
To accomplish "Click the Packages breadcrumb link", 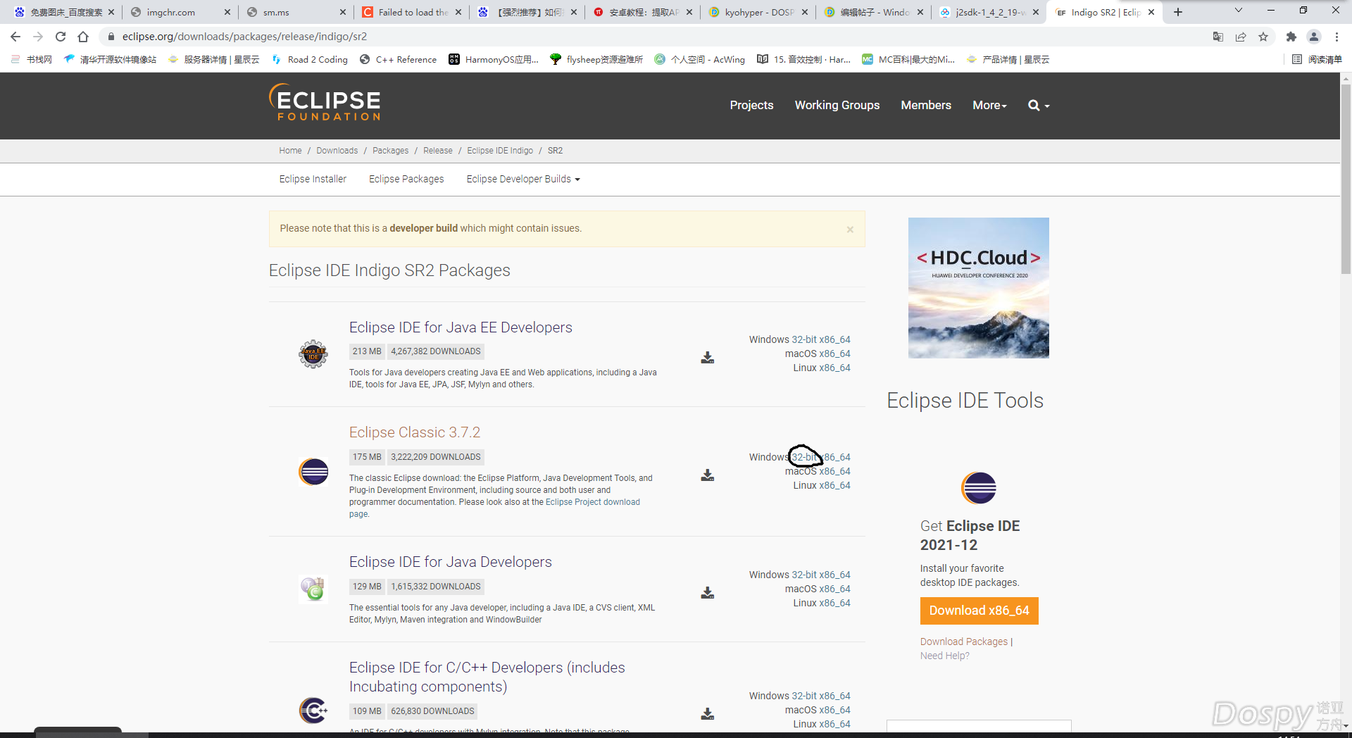I will tap(390, 151).
